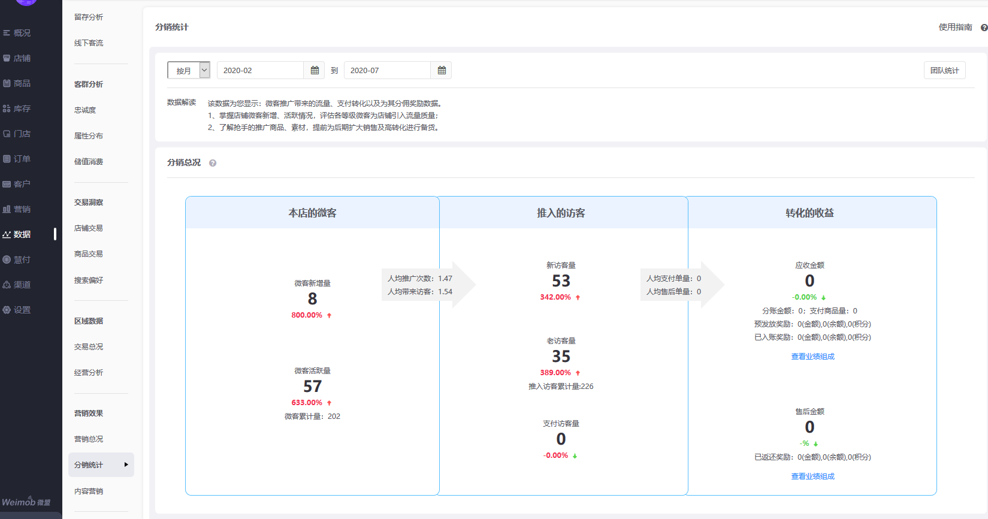The height and width of the screenshot is (519, 988).
Task: Select 忠诚度 in the secondary menu
Action: coord(85,110)
